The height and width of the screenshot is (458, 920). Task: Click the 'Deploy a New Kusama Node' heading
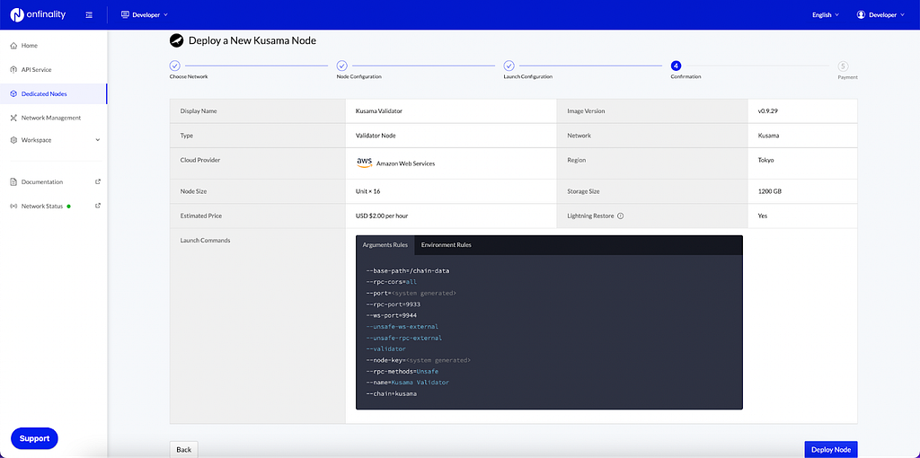[252, 40]
